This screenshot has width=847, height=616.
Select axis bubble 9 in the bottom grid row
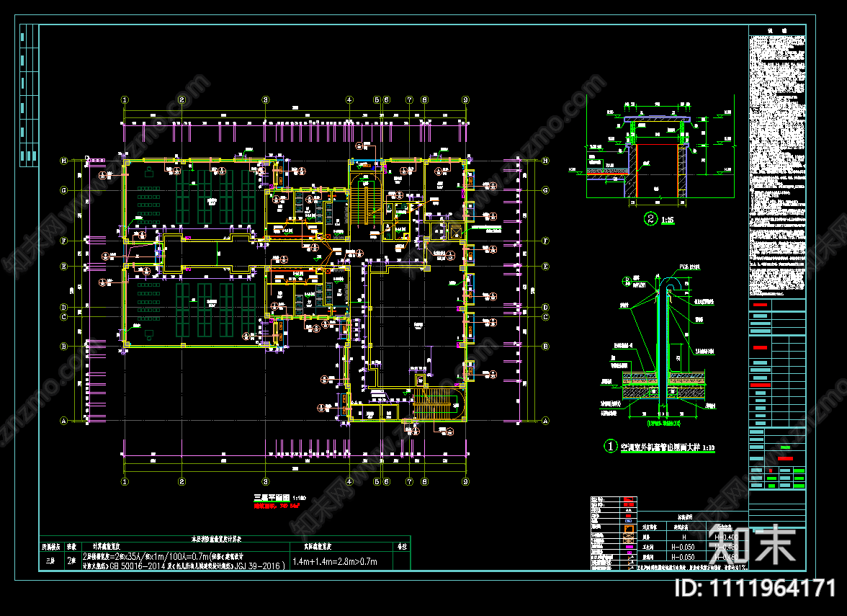pyautogui.click(x=465, y=481)
